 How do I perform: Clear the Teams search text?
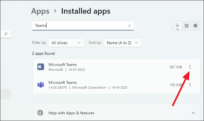pos(129,26)
